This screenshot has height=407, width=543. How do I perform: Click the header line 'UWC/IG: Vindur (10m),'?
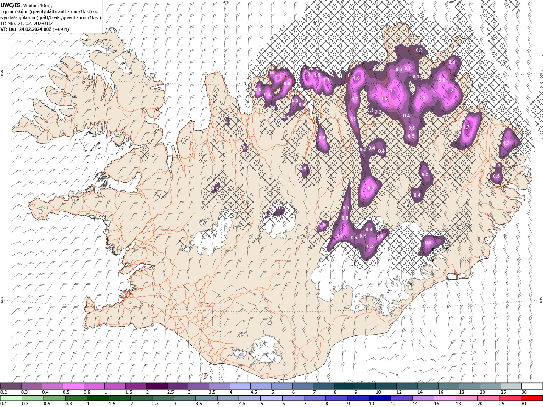(26, 5)
